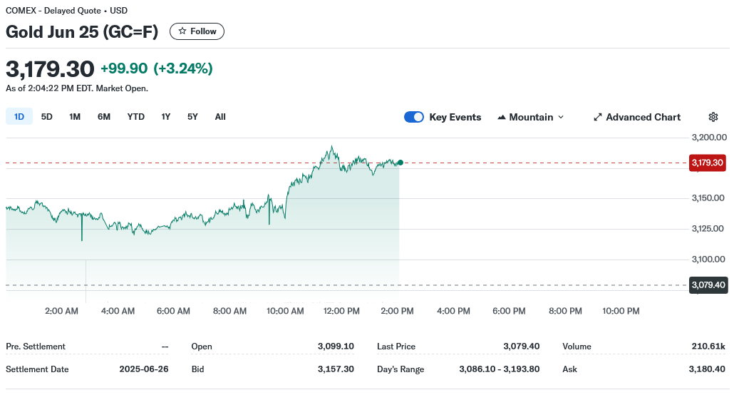Click the Mountain chart type icon
This screenshot has height=395, width=739.
click(x=502, y=118)
